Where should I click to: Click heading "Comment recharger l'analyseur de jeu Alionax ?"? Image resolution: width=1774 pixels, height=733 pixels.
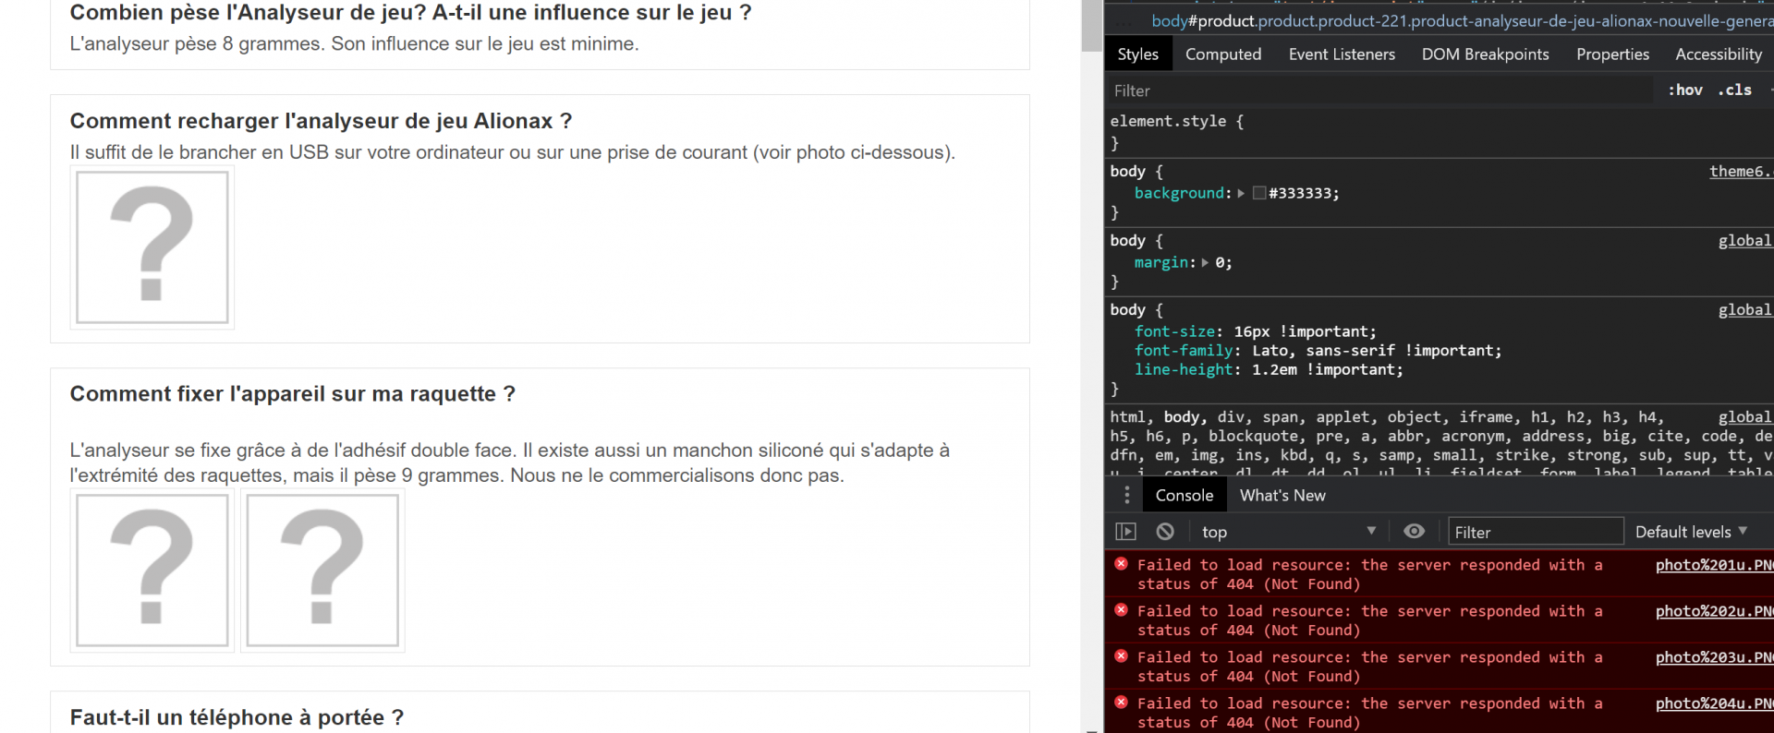click(x=321, y=121)
